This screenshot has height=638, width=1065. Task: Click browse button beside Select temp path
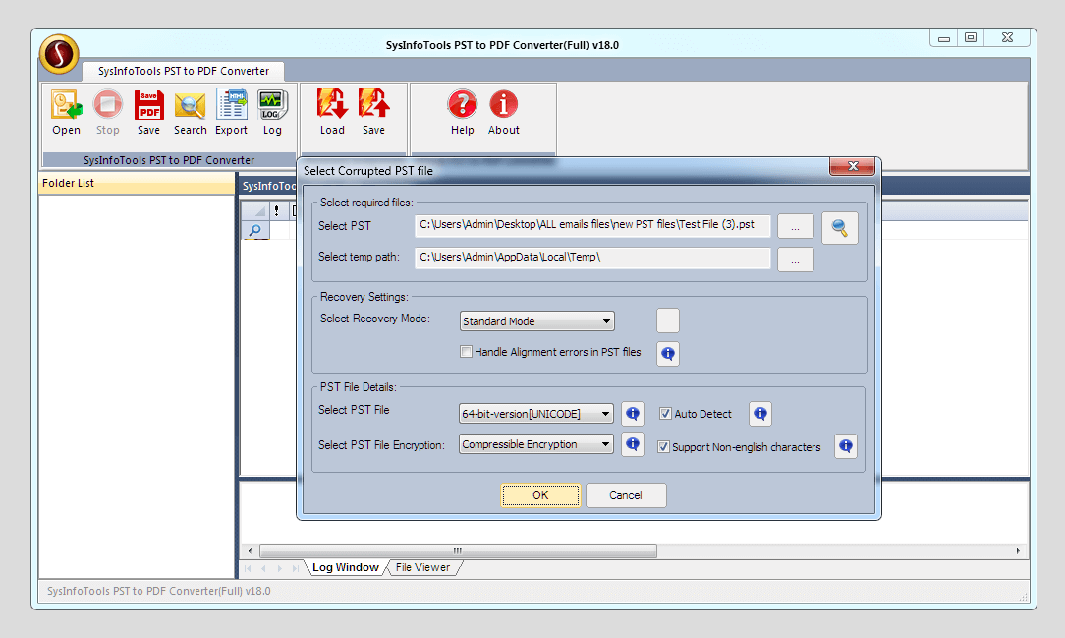tap(796, 260)
